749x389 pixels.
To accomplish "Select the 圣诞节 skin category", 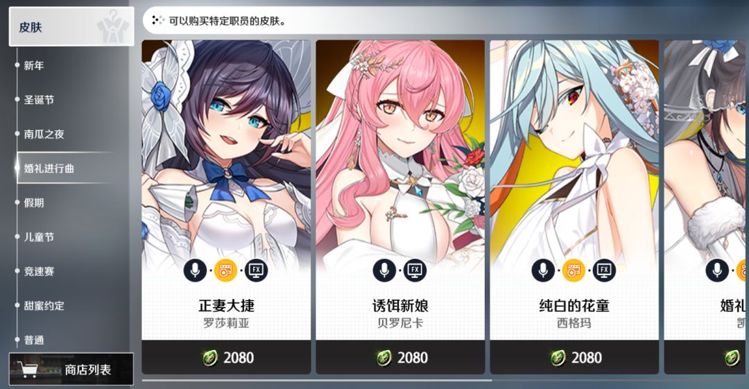I will click(x=39, y=100).
